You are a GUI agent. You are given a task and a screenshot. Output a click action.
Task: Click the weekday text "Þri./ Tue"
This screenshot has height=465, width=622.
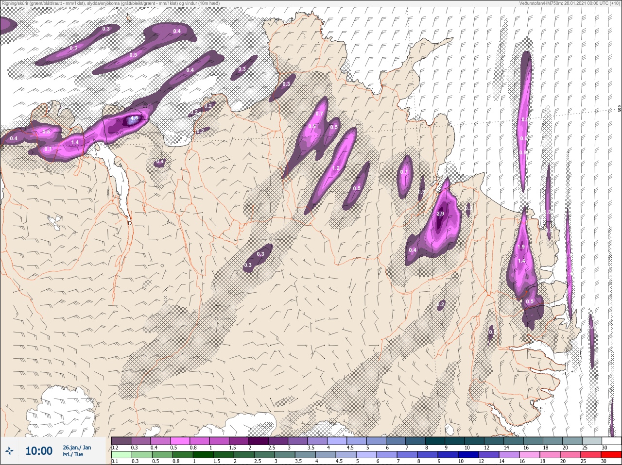tap(73, 454)
